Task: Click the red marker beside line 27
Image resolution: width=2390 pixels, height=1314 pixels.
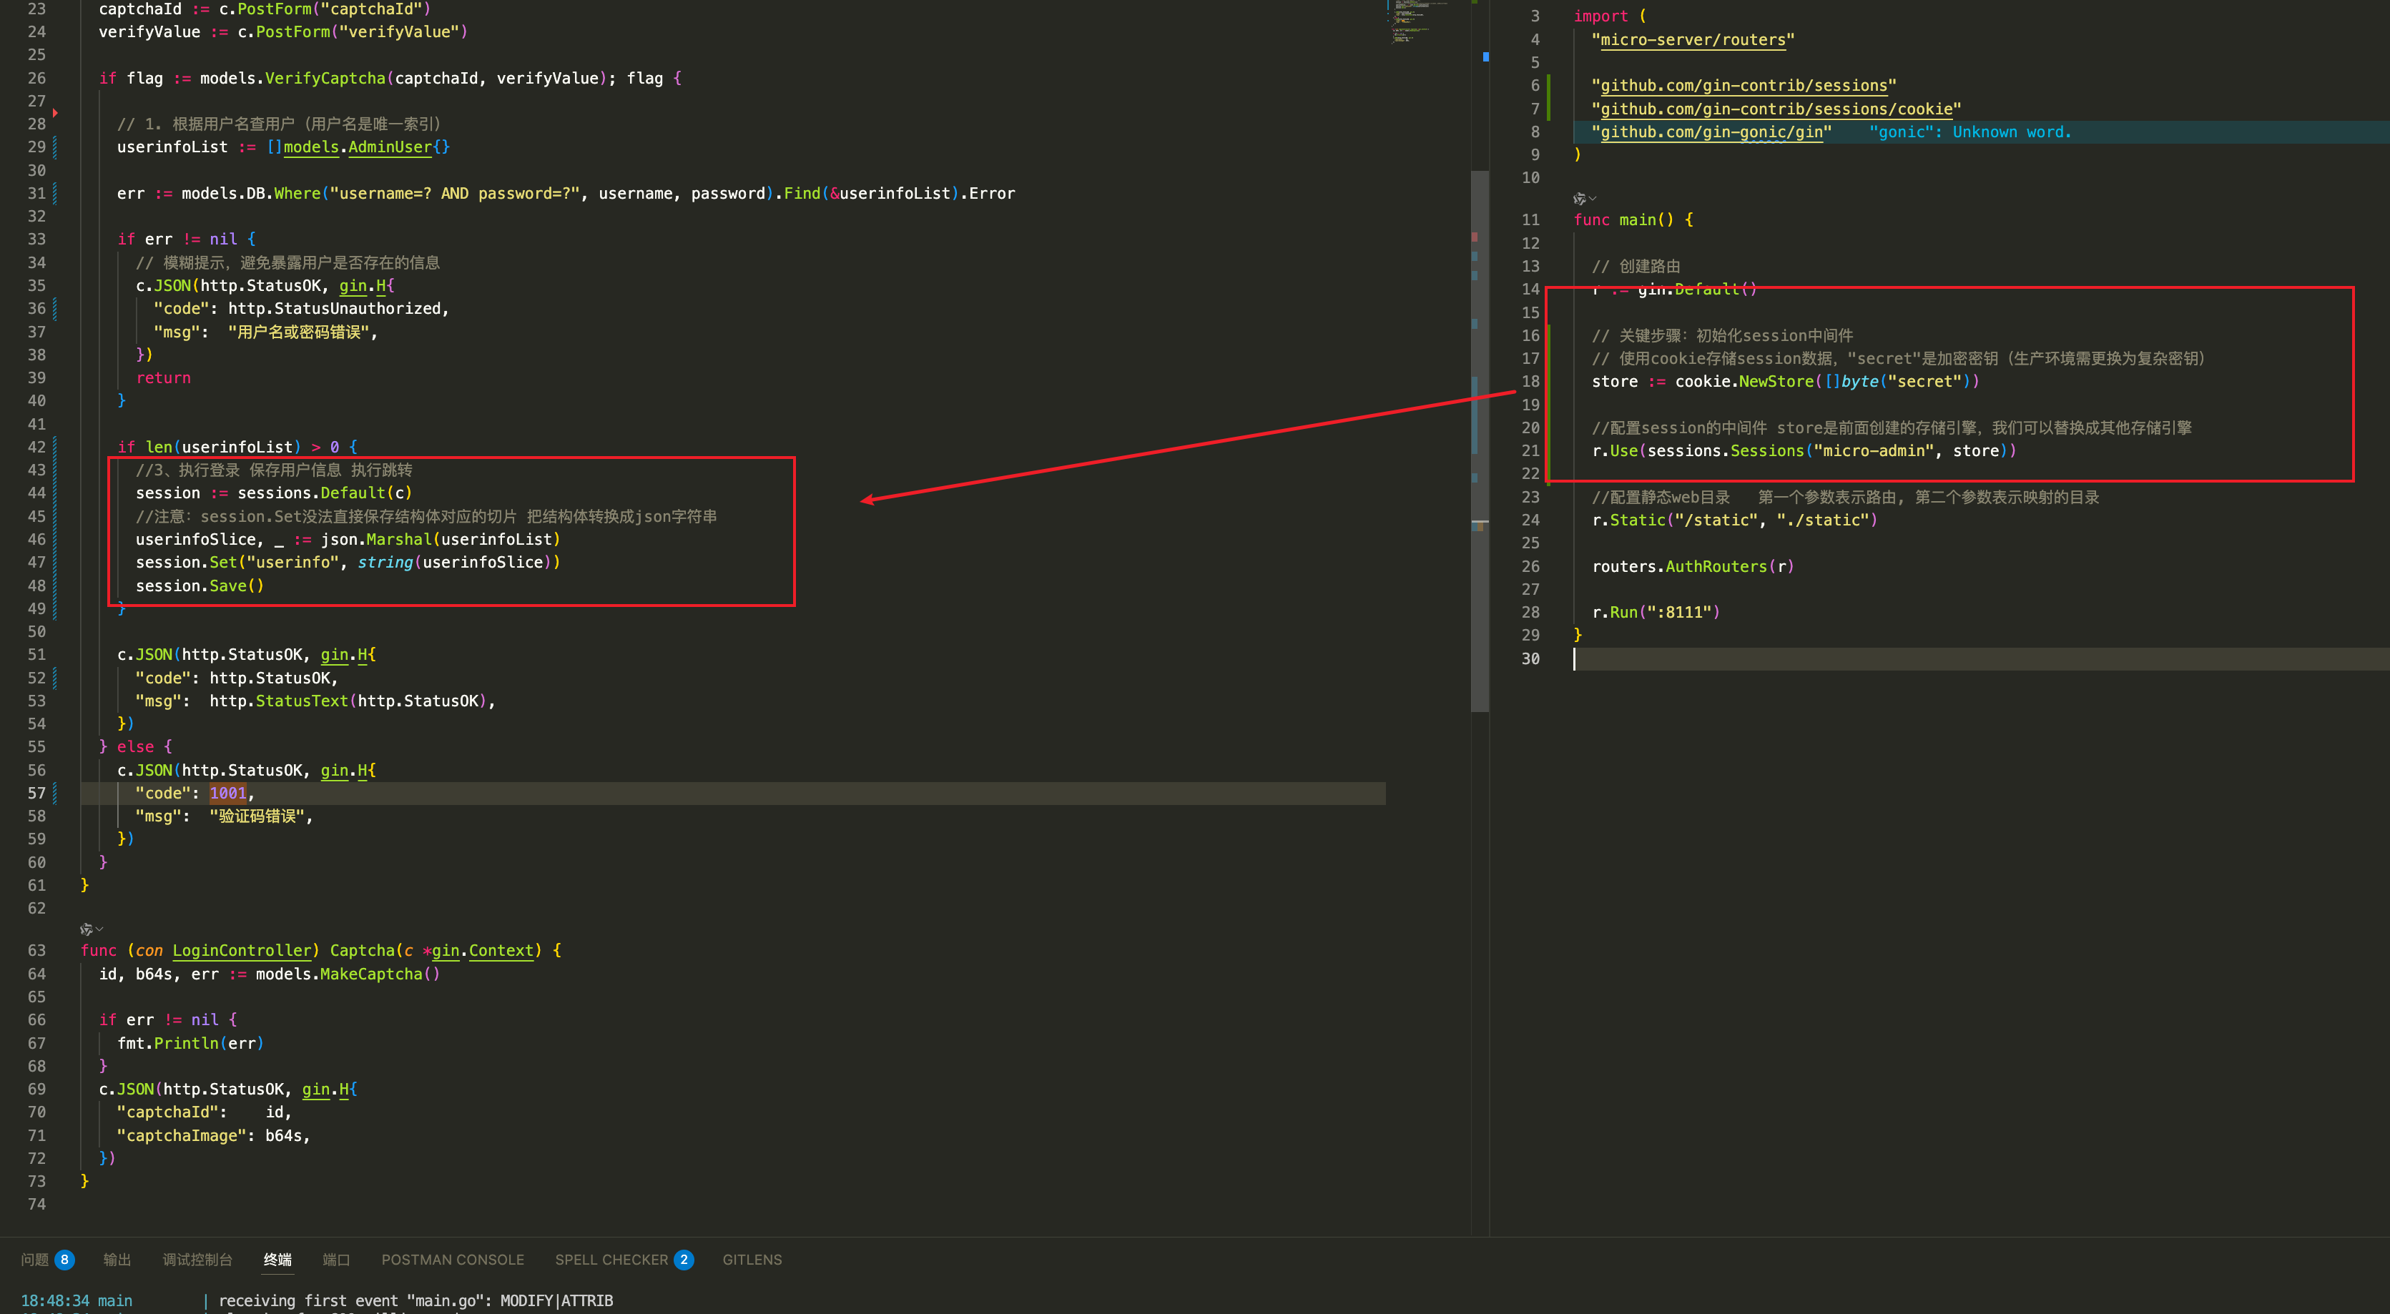Action: pos(56,112)
